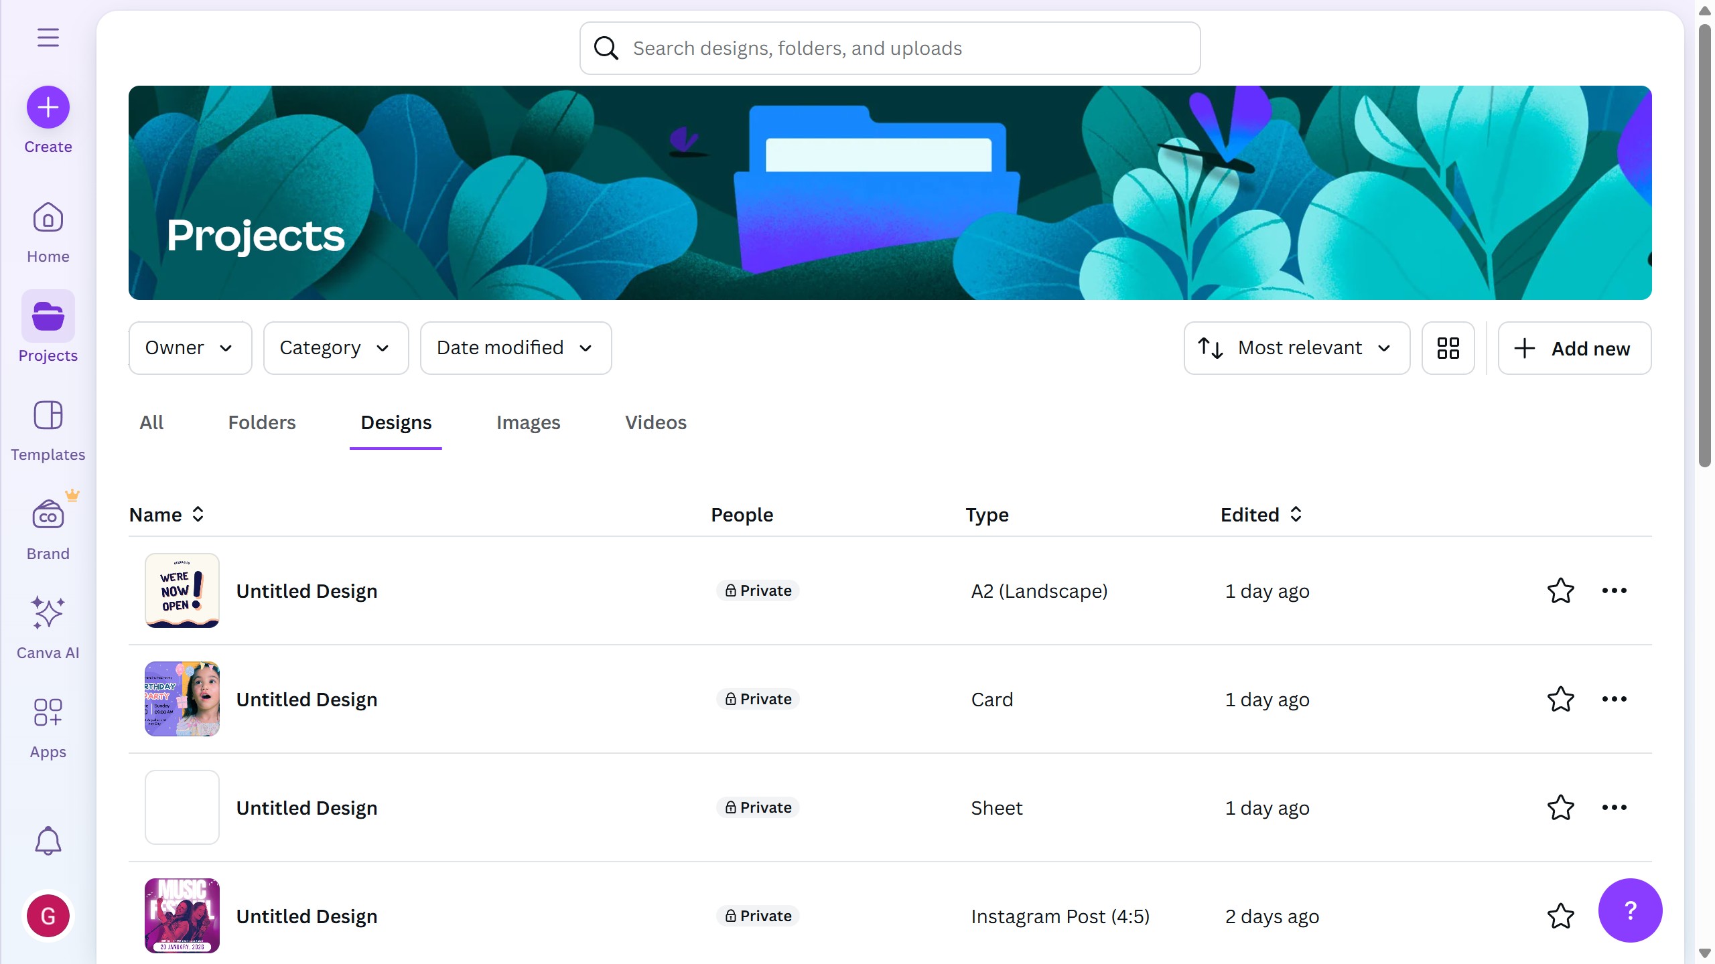Viewport: 1715px width, 964px height.
Task: Switch to grid view layout
Action: 1448,348
